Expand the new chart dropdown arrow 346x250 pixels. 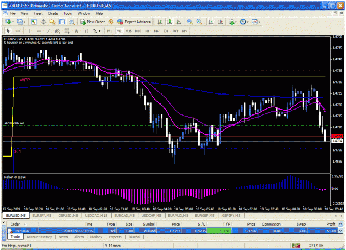(x=13, y=22)
